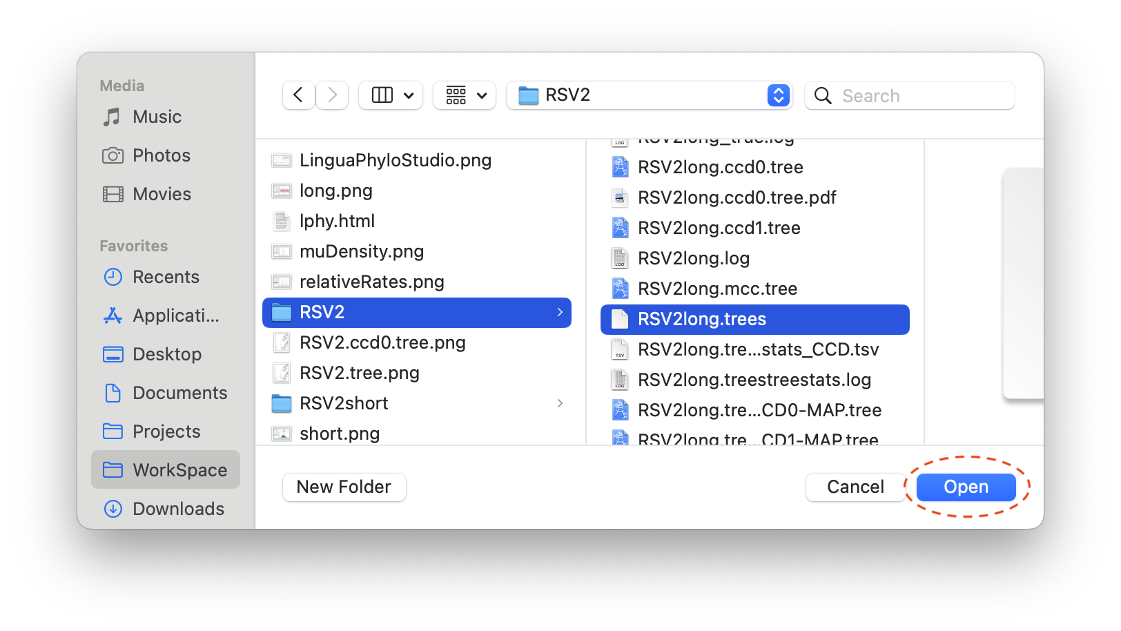This screenshot has width=1121, height=631.
Task: Click the Search field
Action: tap(910, 95)
